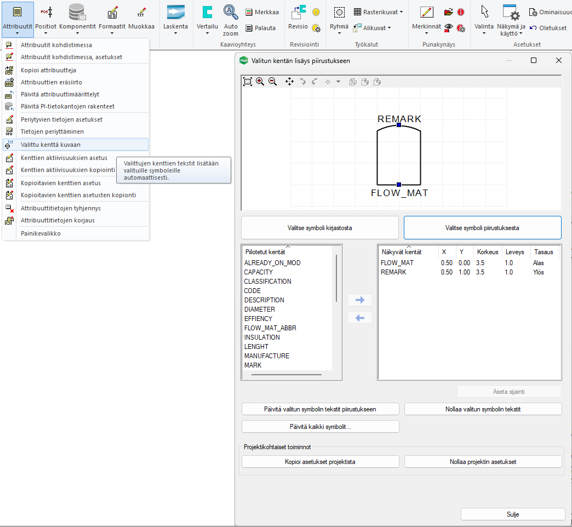Choose 'Kopioi attribuutteja' from the menu
This screenshot has height=527, width=572.
tap(48, 70)
